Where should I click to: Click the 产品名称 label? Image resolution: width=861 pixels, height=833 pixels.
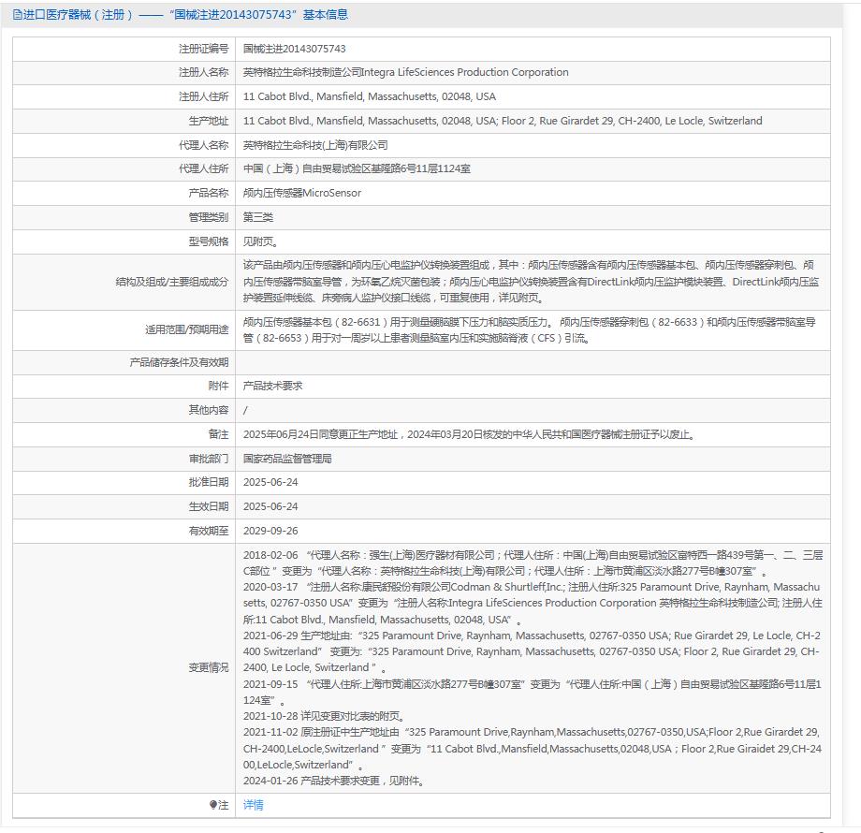[x=209, y=193]
